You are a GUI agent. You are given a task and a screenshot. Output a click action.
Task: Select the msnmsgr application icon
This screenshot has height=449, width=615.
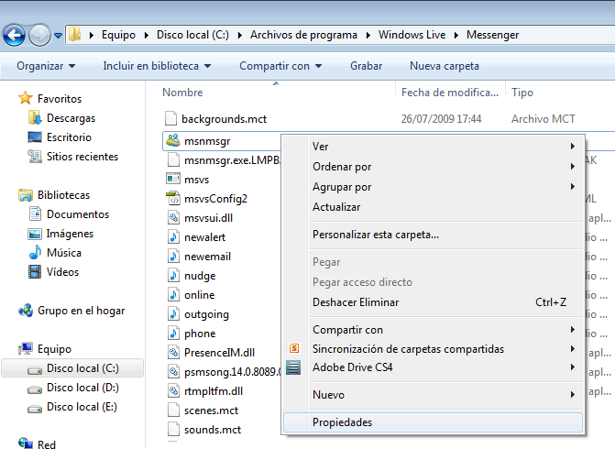(x=173, y=140)
